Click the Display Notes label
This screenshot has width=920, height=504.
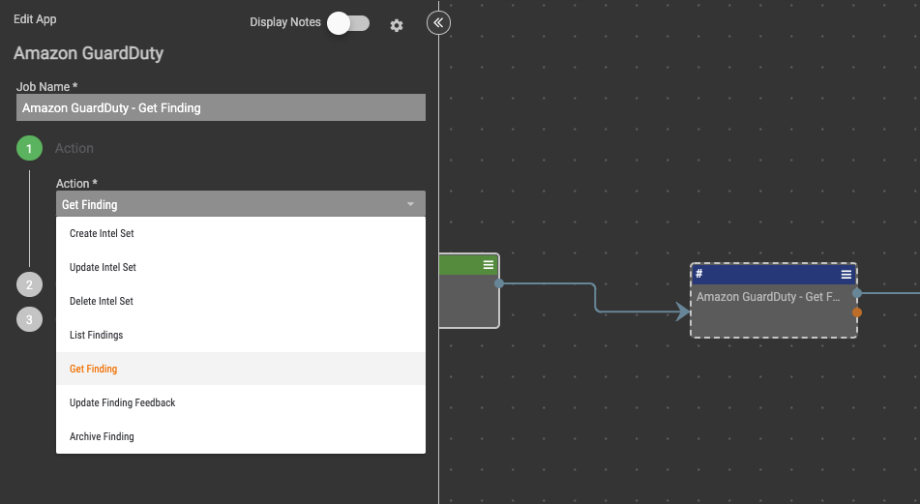285,22
